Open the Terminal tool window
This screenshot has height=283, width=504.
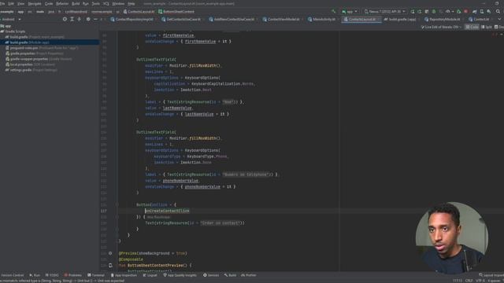[x=96, y=275]
